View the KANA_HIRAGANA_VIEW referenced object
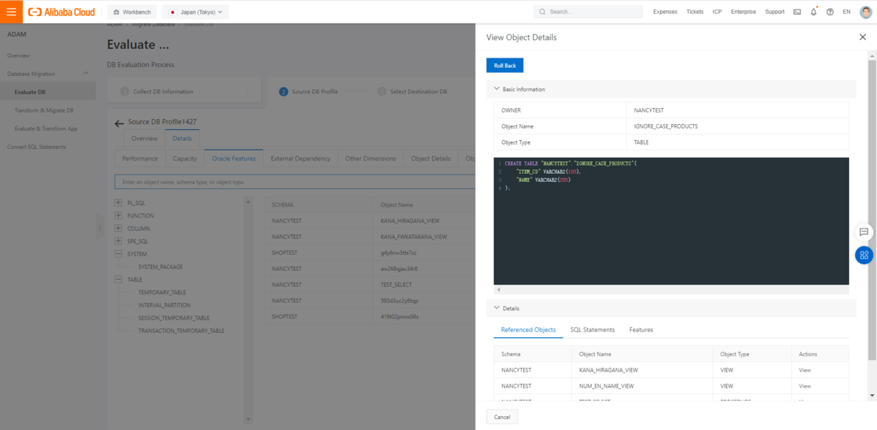This screenshot has height=430, width=877. tap(805, 370)
